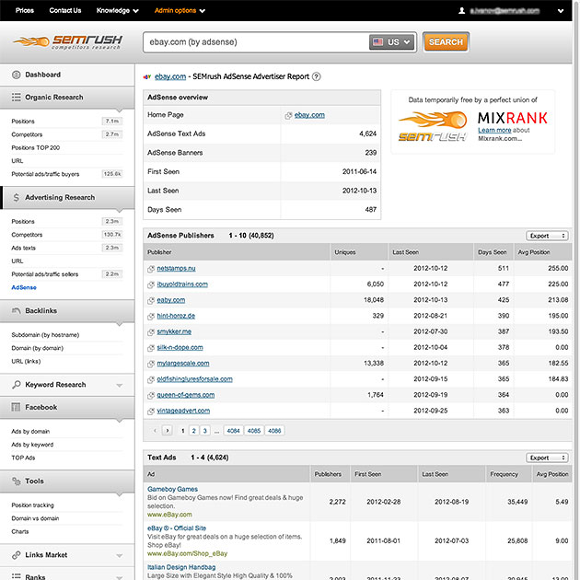Screen dimensions: 580x580
Task: Select Competitors under Advertising Research
Action: 27,235
